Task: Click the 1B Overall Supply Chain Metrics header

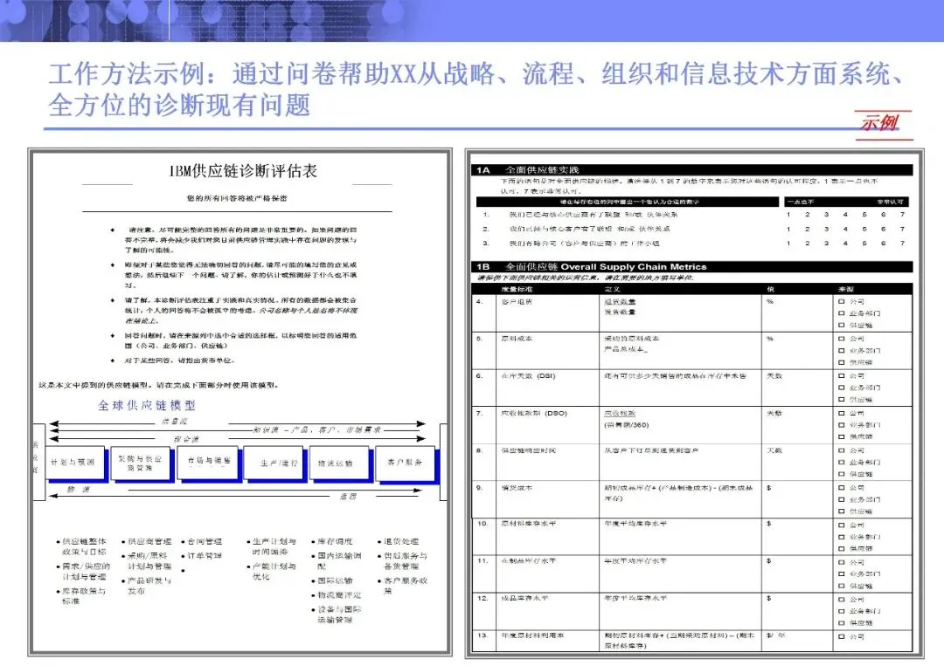Action: (692, 266)
